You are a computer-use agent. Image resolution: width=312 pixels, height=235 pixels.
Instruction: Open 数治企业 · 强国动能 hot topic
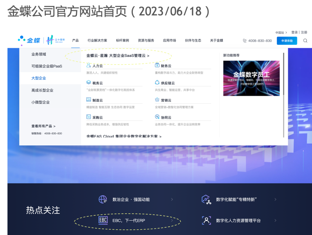[x=131, y=200]
